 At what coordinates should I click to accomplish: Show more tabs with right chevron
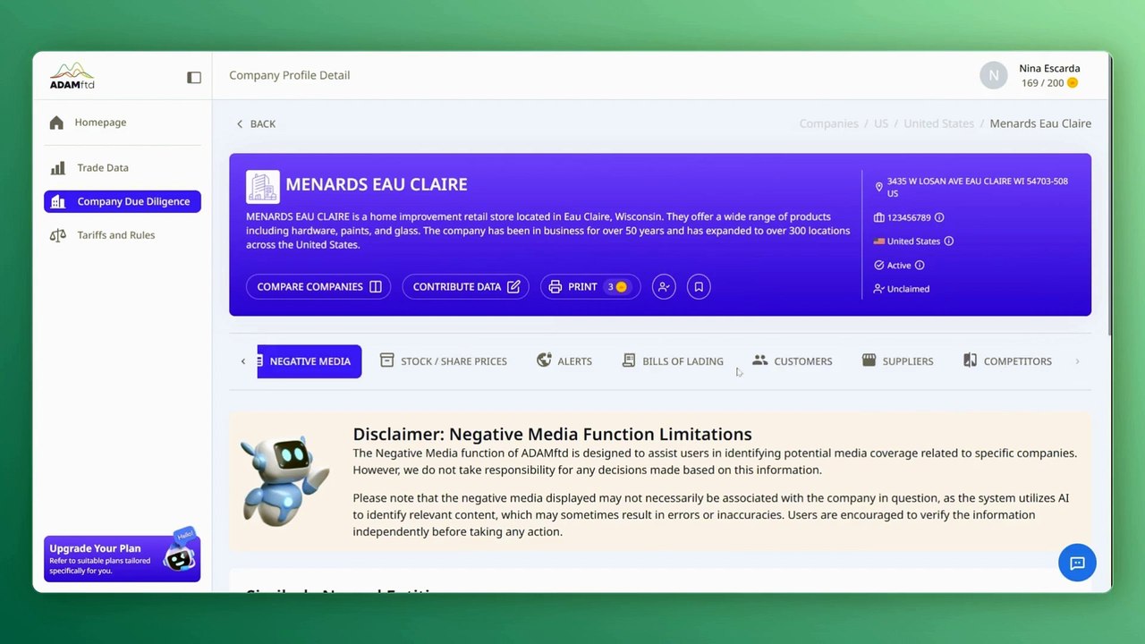(1077, 361)
